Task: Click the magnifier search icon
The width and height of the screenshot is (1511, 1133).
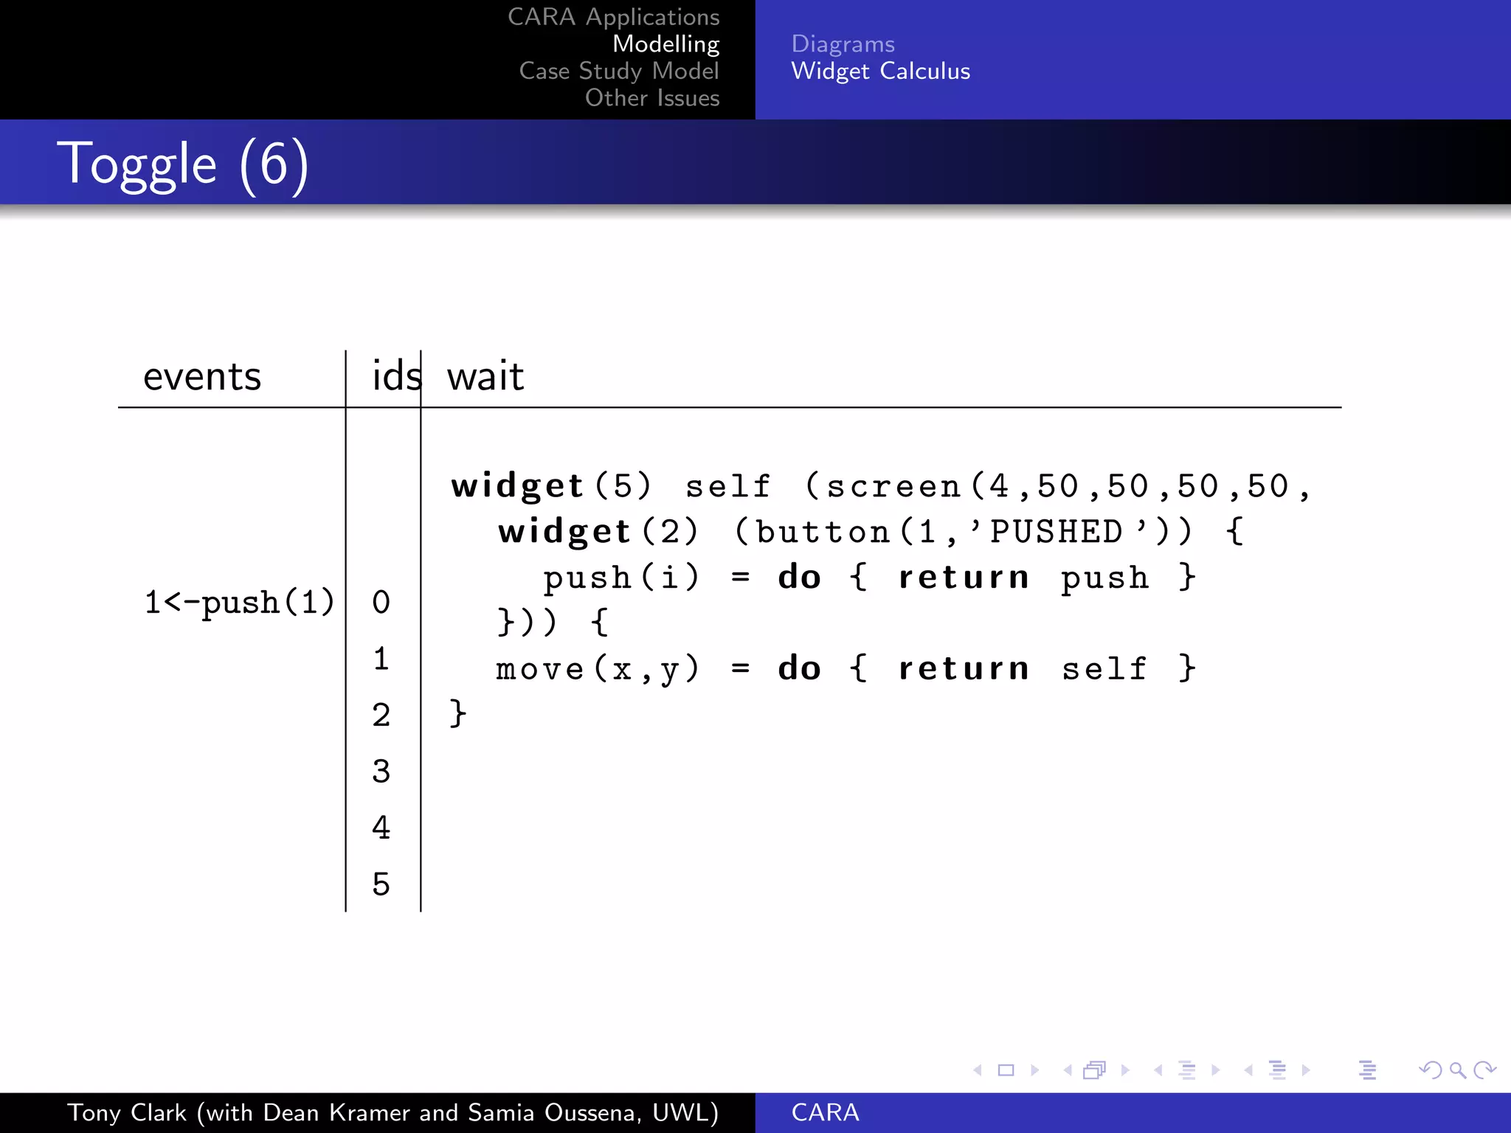Action: 1457,1070
